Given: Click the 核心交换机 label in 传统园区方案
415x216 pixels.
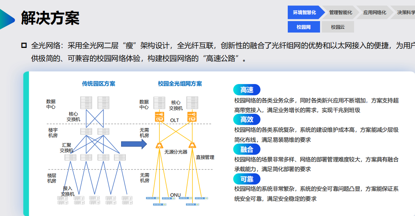Looking at the screenshot, I should (73, 117).
